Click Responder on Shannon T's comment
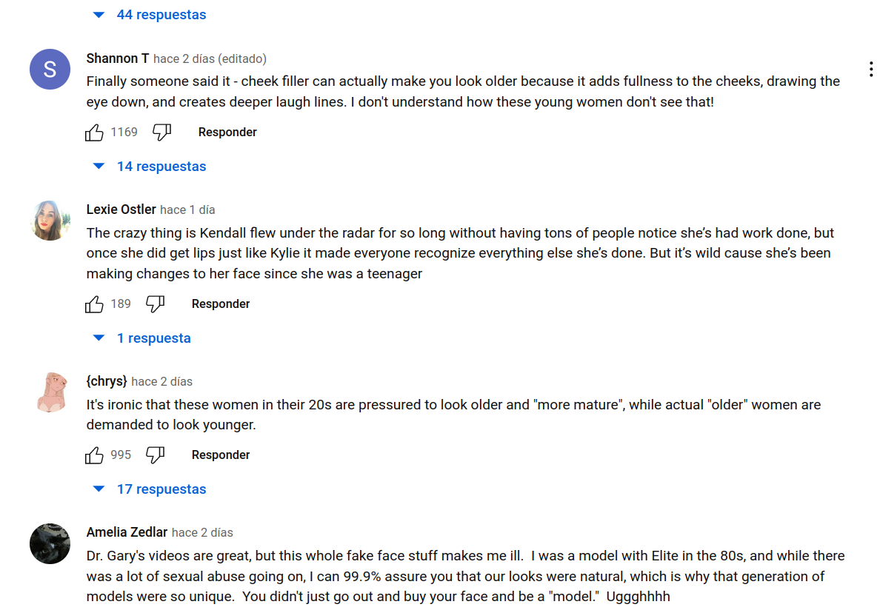Viewport: 880px width, 610px height. pos(227,133)
